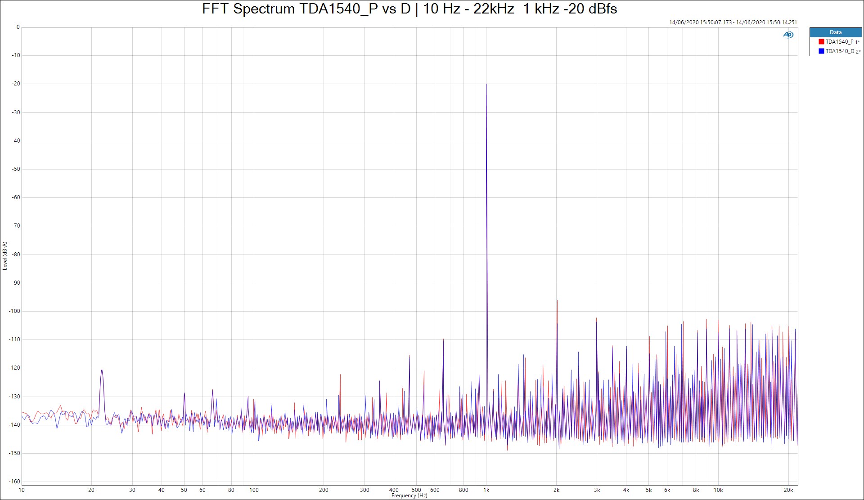864x500 pixels.
Task: Click the low-frequency peak near 22 Hz
Action: pos(102,371)
